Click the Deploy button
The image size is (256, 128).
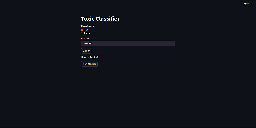pos(246,4)
